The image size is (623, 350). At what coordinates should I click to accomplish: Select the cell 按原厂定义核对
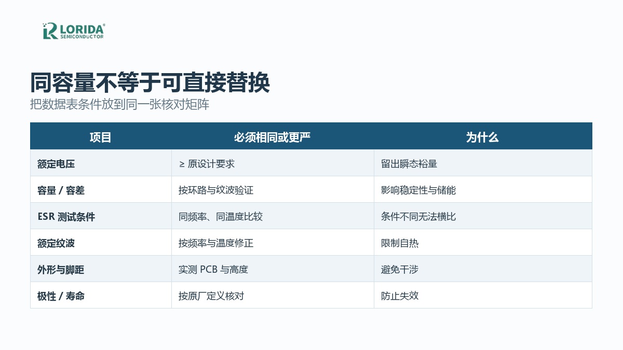click(273, 296)
